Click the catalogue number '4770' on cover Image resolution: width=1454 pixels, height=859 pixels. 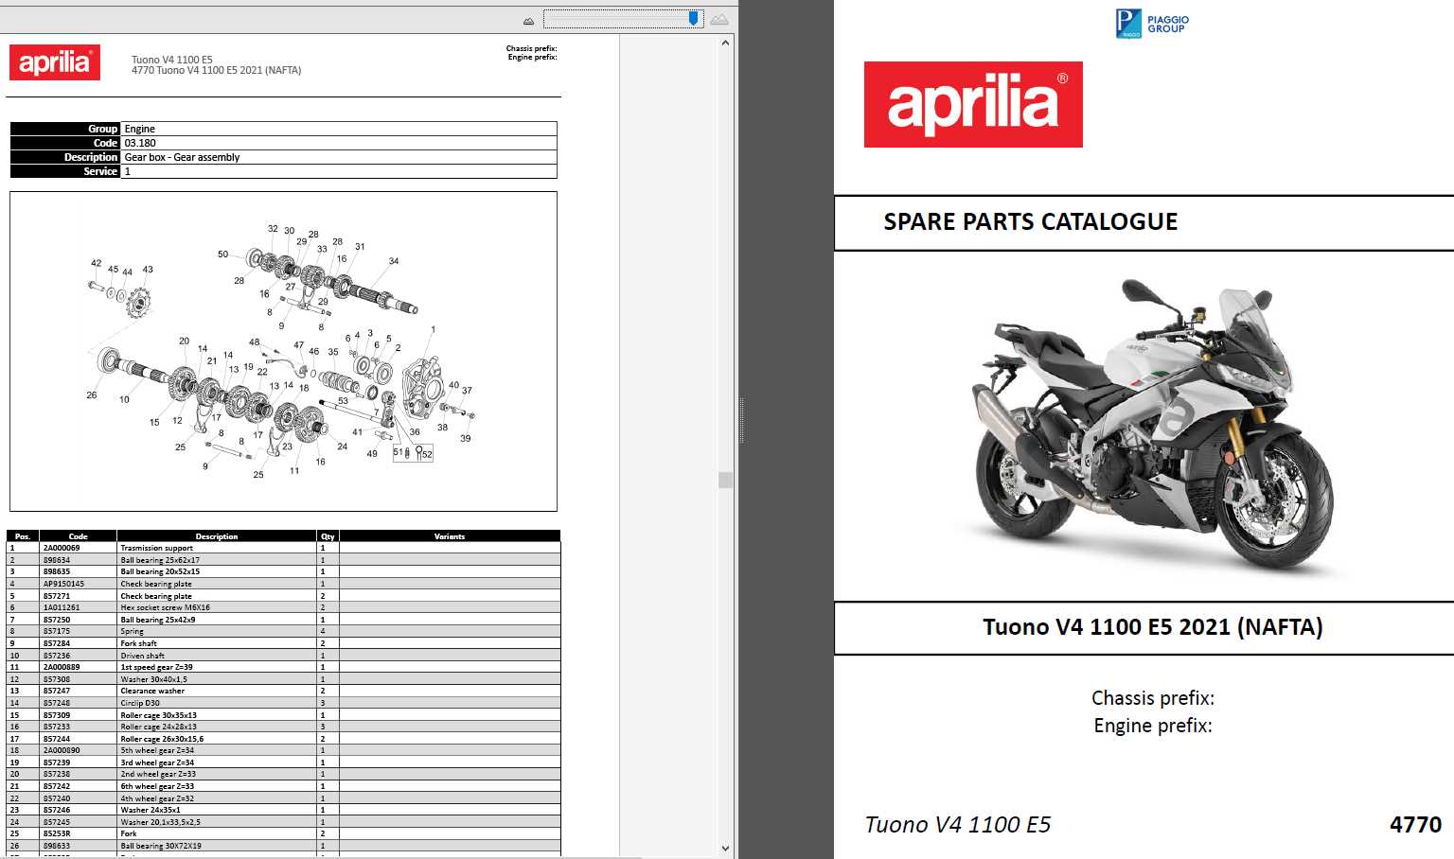click(1415, 825)
